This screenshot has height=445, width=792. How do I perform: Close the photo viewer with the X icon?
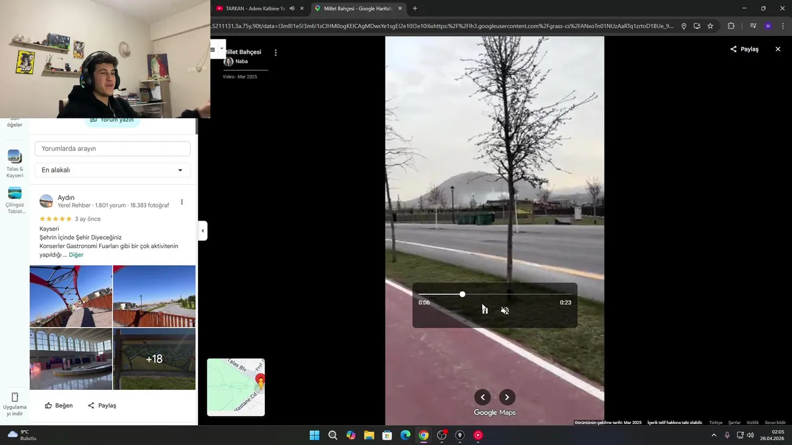(778, 49)
